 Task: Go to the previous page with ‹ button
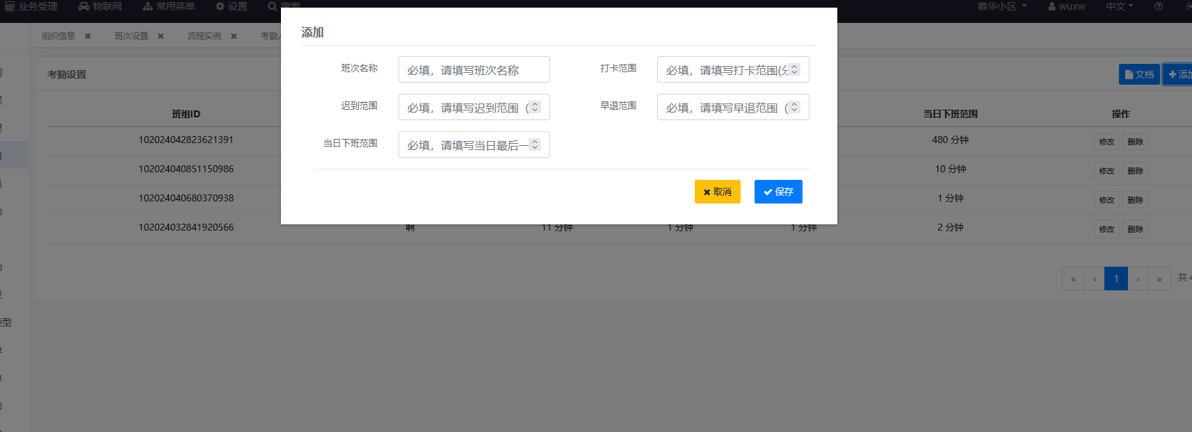(1095, 279)
